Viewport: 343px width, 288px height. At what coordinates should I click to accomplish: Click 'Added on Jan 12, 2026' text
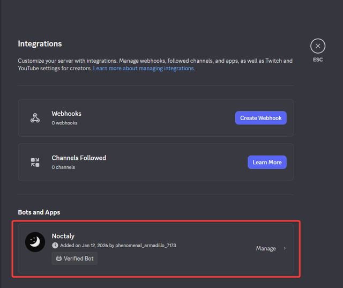84,246
